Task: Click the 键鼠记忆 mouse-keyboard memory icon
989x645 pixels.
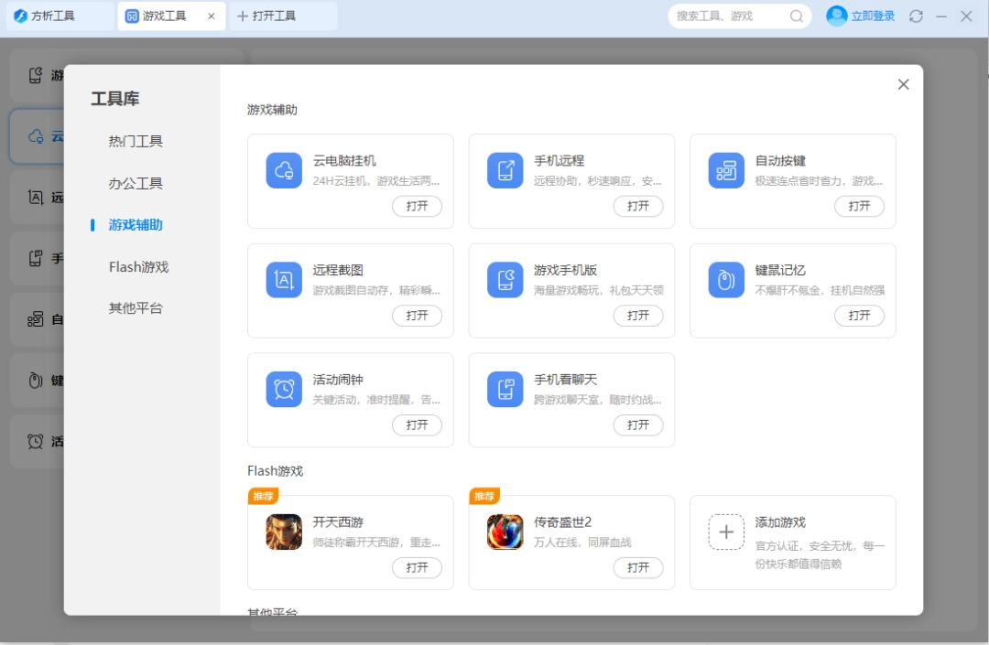Action: (726, 280)
